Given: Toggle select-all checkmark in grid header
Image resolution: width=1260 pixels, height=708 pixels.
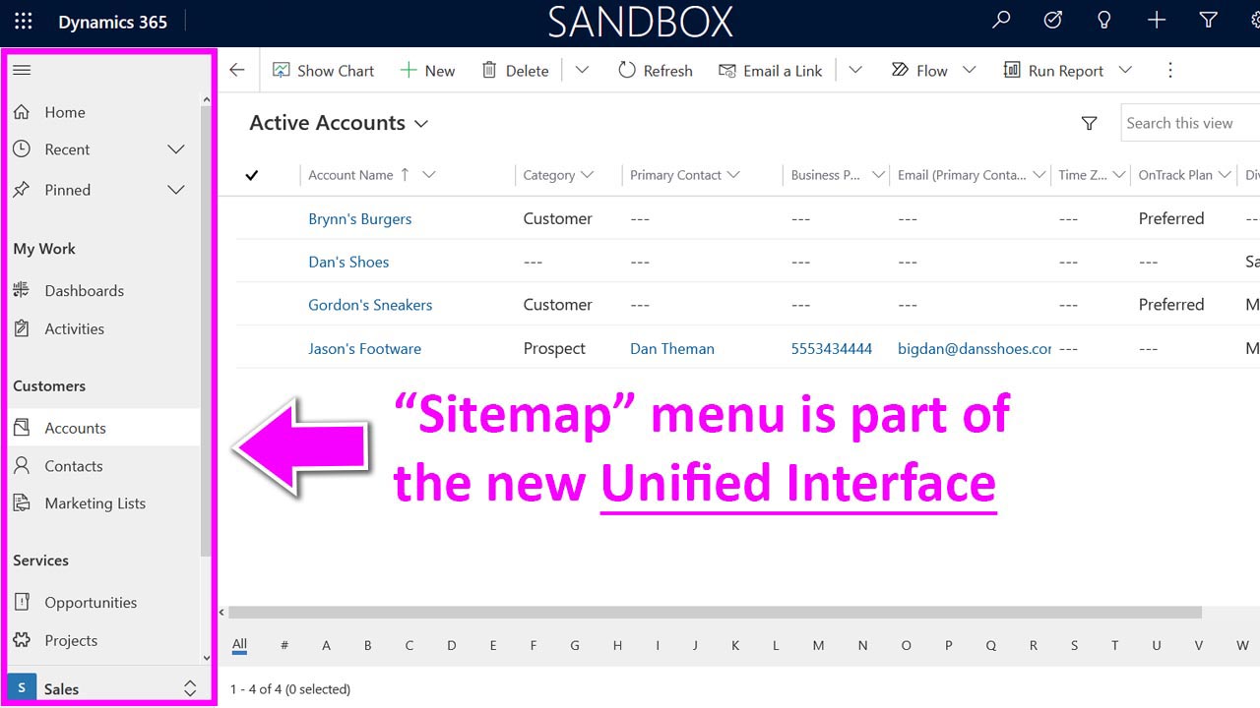Looking at the screenshot, I should pos(252,175).
